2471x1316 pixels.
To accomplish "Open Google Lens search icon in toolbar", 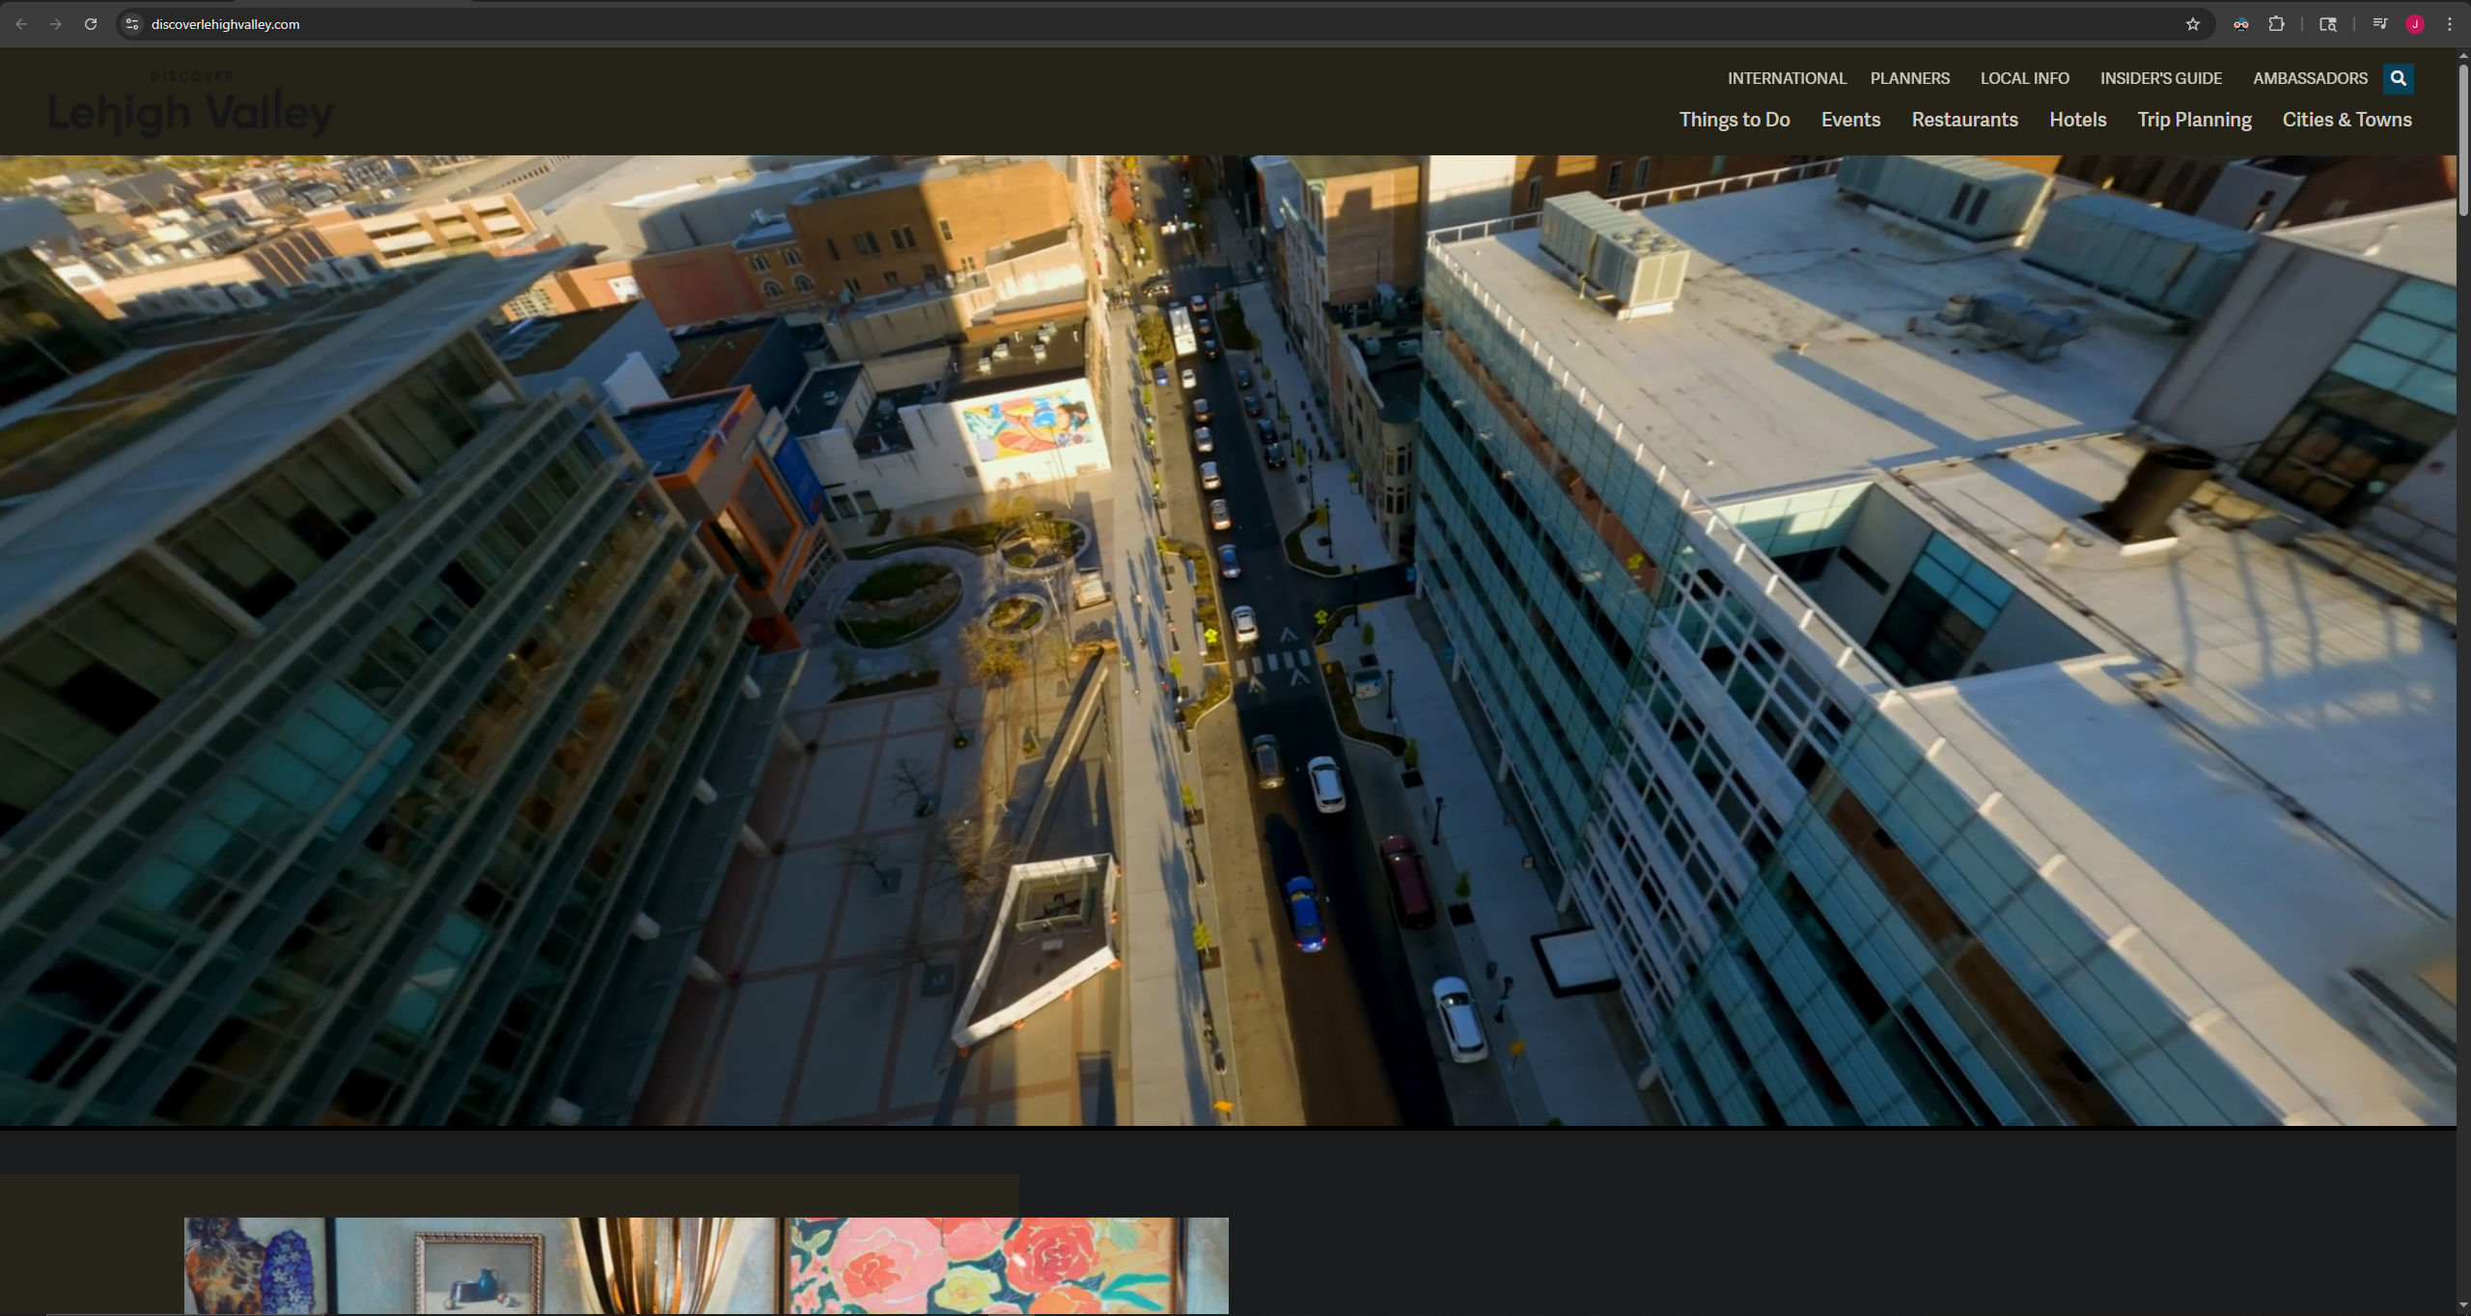I will click(2327, 24).
